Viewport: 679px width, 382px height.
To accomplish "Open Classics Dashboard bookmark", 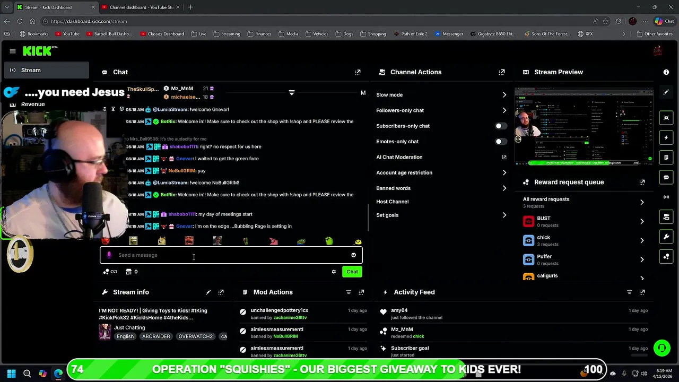I will point(162,34).
